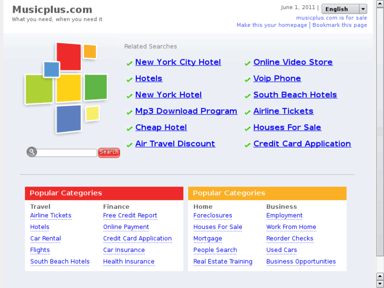Open Reorder Checks link
The image size is (384, 288).
[289, 238]
